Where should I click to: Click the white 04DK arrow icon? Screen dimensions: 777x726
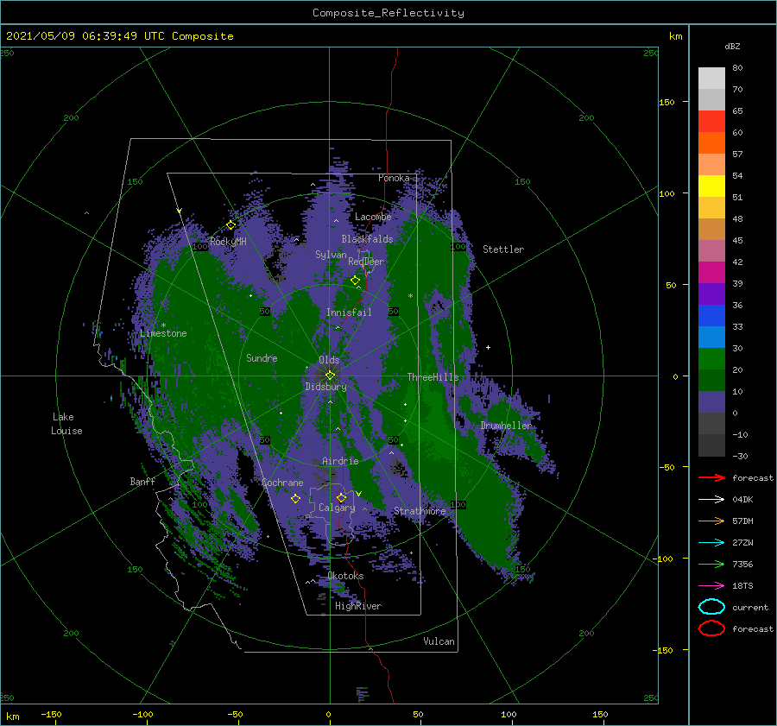point(711,500)
